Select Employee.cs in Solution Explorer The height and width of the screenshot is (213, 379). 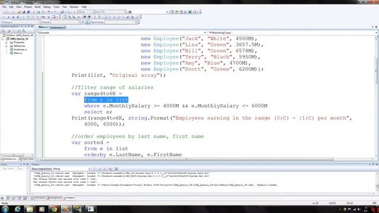tap(20, 50)
